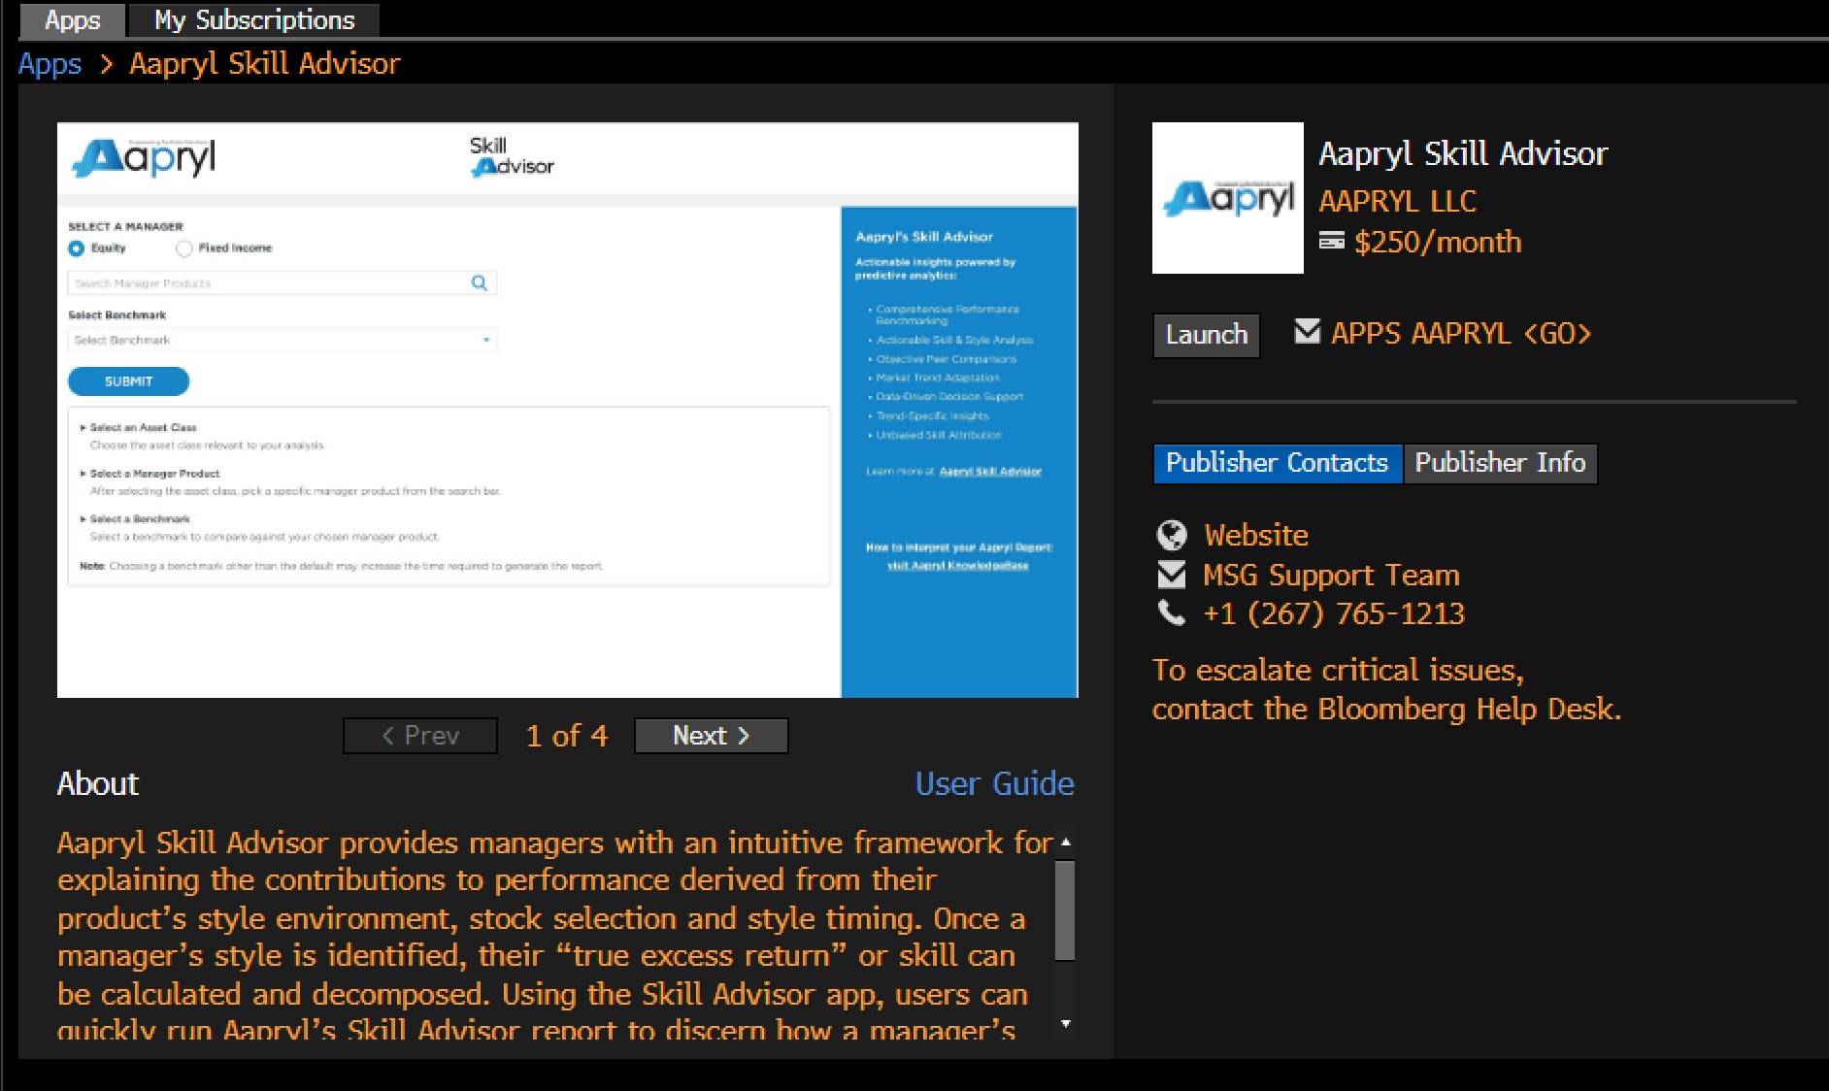Viewport: 1829px width, 1091px height.
Task: Click the globe icon next to Website
Action: point(1172,535)
